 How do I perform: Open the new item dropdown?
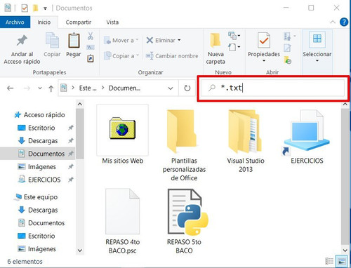(x=234, y=36)
